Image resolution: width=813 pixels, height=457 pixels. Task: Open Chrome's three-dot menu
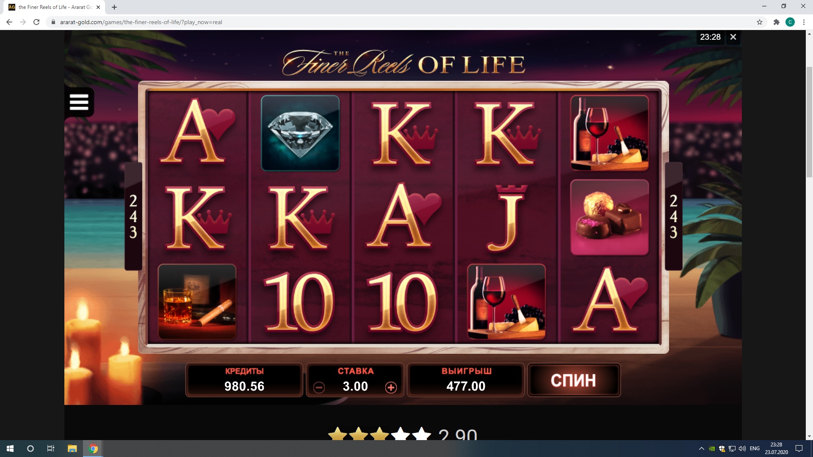tap(803, 22)
